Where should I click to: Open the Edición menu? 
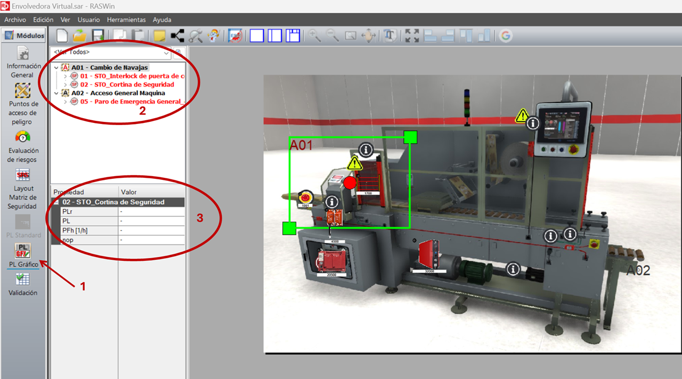[x=43, y=20]
